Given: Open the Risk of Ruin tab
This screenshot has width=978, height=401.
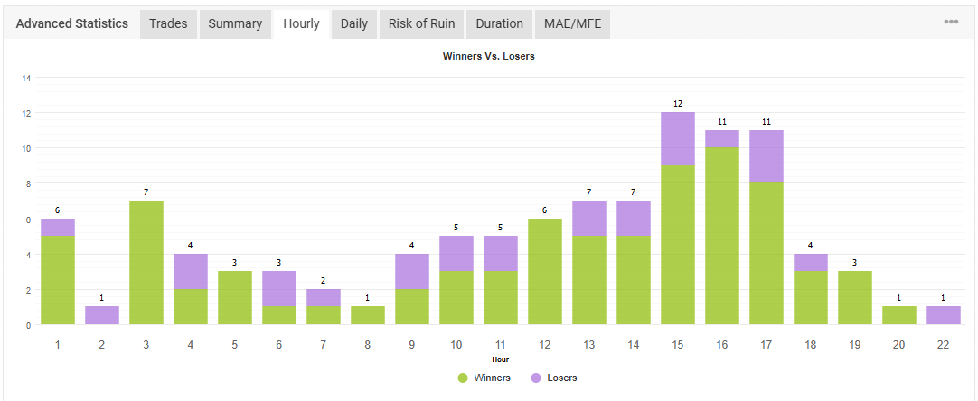Looking at the screenshot, I should (421, 24).
